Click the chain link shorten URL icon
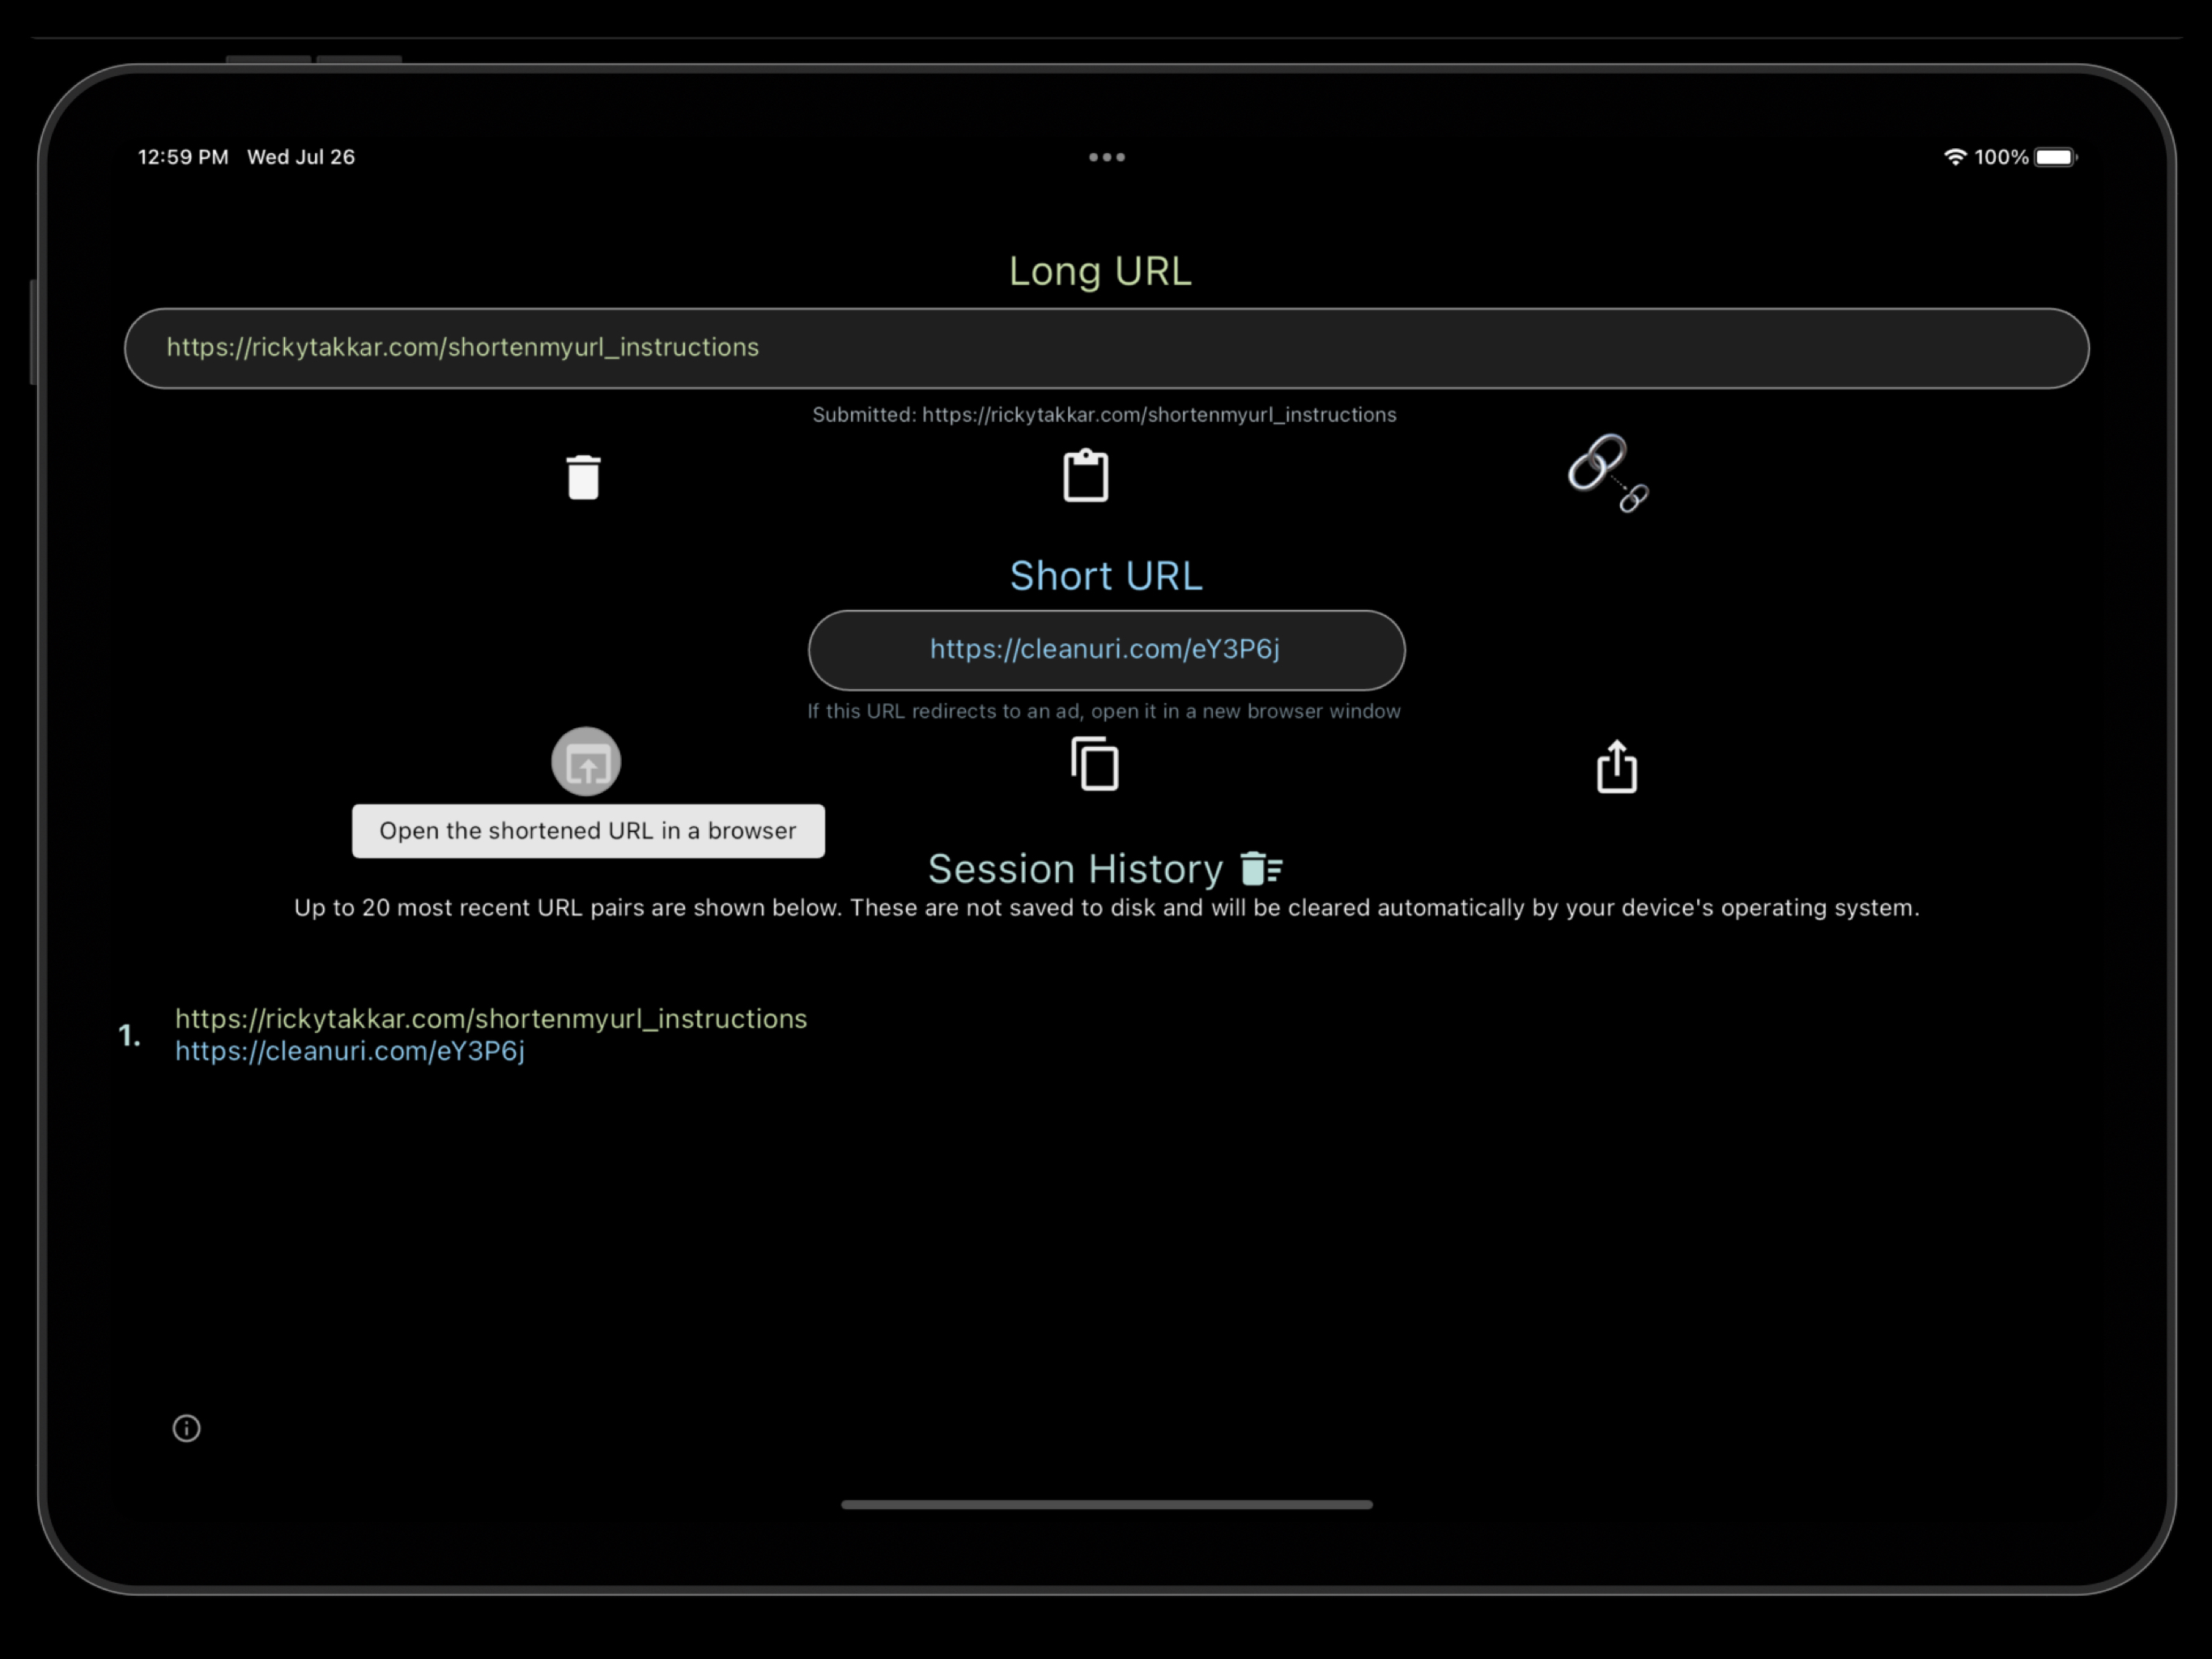Image resolution: width=2212 pixels, height=1659 pixels. (x=1607, y=473)
